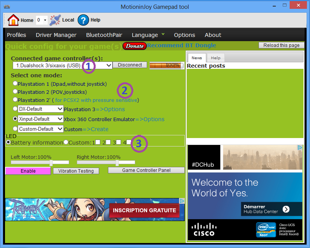Image resolution: width=310 pixels, height=248 pixels.
Task: Check the Custom LED 2 checkbox
Action: tap(108, 142)
